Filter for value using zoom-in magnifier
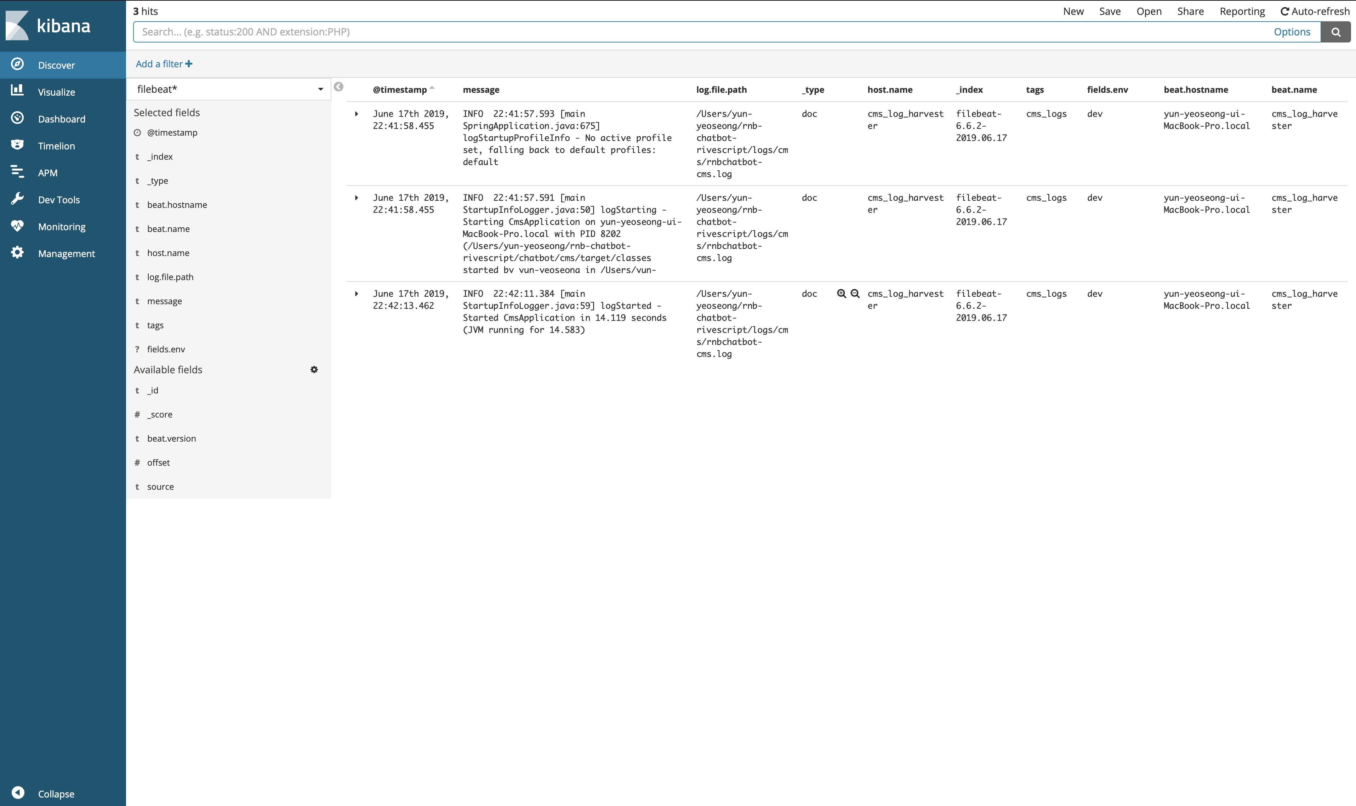Screen dimensions: 1356x806 841,293
